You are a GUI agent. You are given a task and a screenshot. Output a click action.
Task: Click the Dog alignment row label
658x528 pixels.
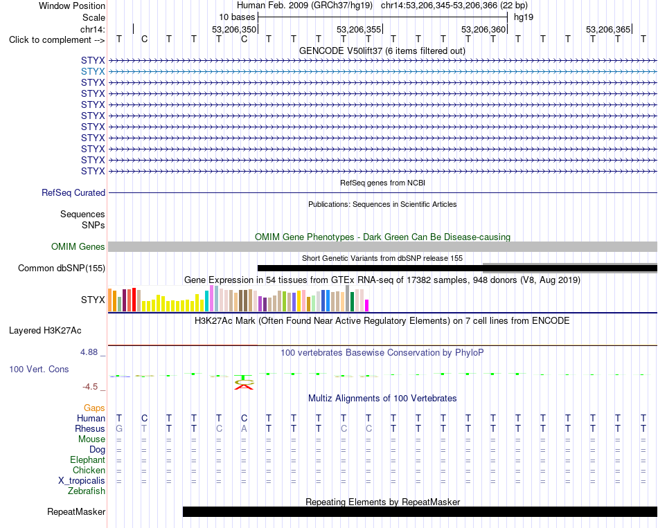click(97, 450)
